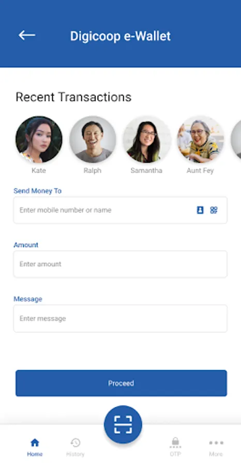Select Samantha's profile photo
This screenshot has height=465, width=241.
[147, 139]
